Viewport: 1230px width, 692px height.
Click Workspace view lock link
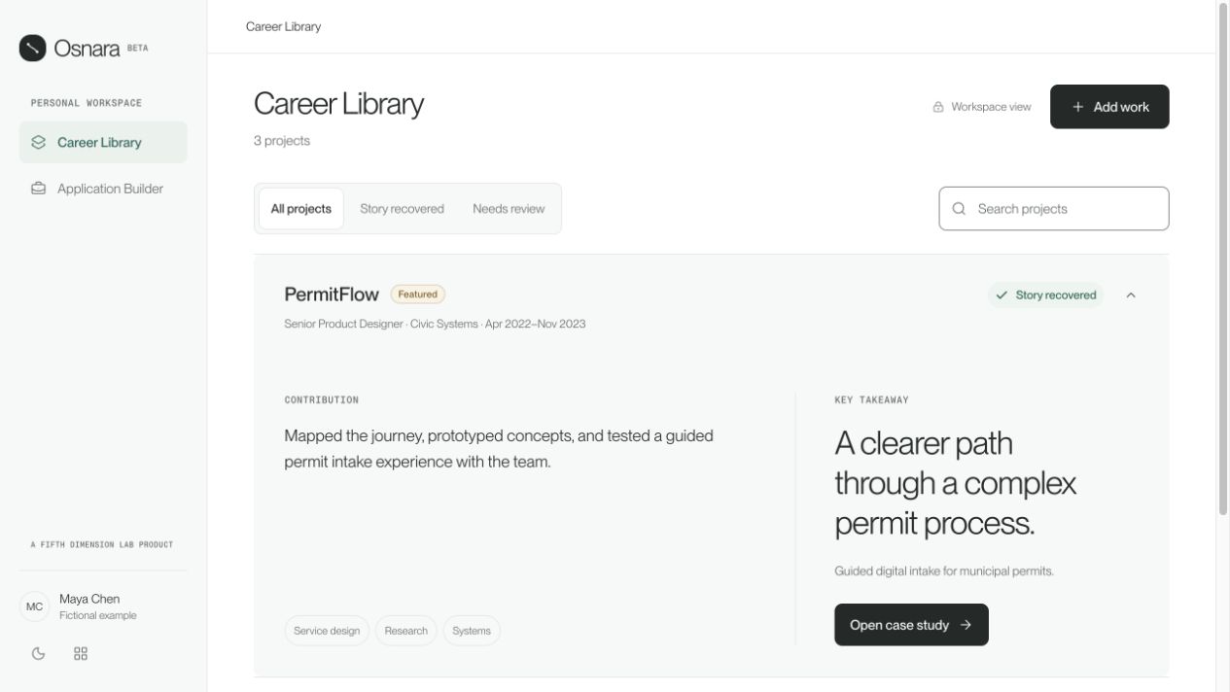pos(982,107)
